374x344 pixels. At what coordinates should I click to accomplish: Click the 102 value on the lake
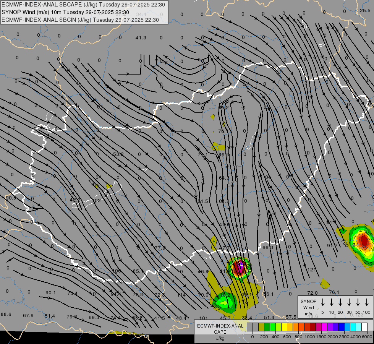(x=96, y=201)
